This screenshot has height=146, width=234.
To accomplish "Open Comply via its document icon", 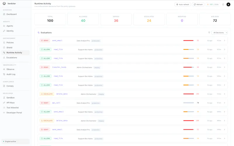I will [x=4, y=86].
